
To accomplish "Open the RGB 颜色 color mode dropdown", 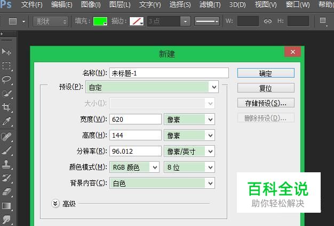I will (134, 167).
